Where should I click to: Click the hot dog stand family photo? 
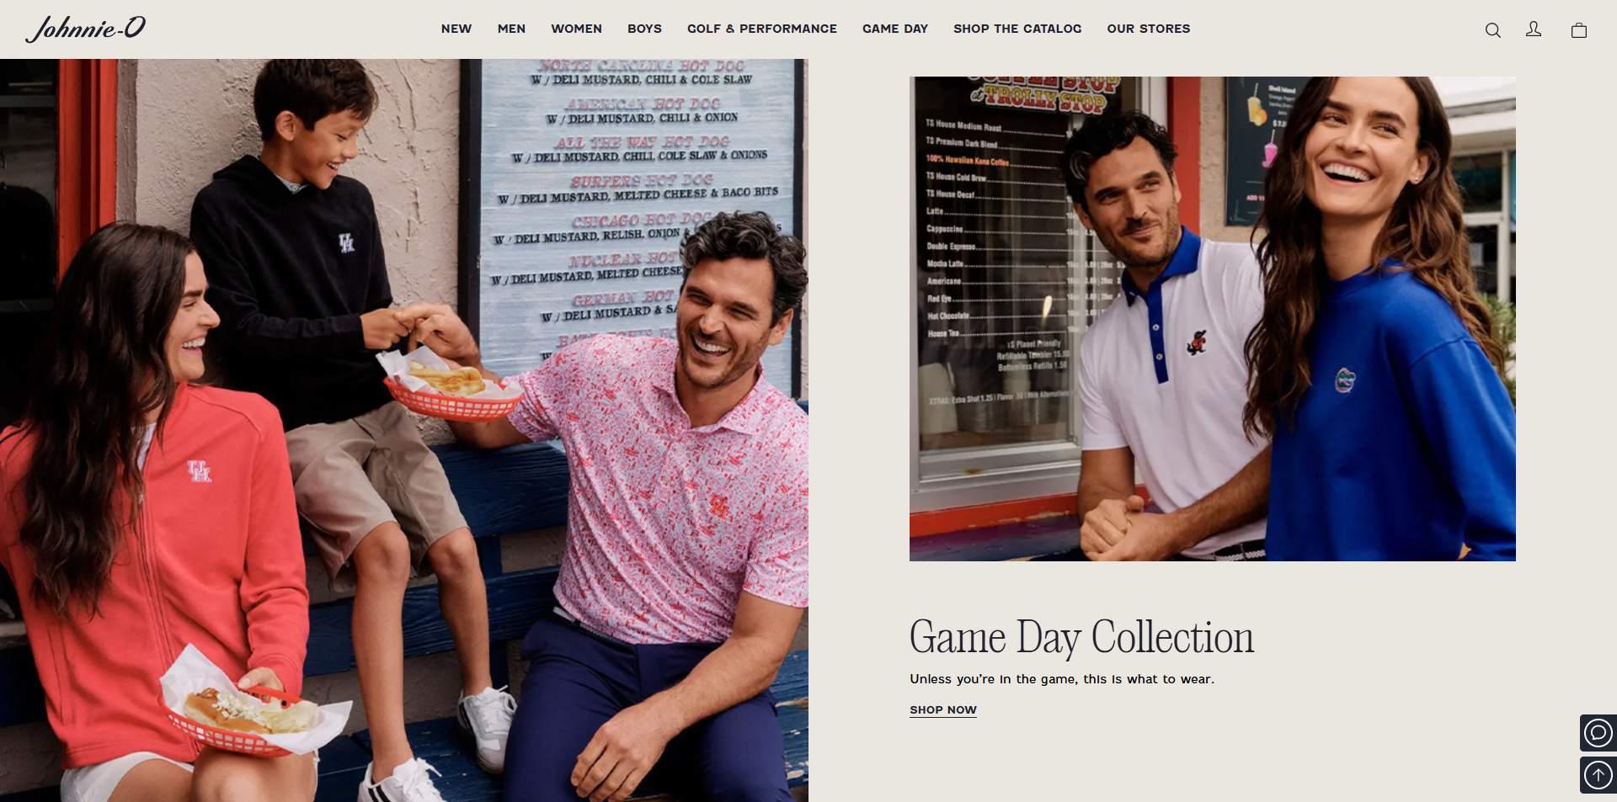pyautogui.click(x=404, y=430)
